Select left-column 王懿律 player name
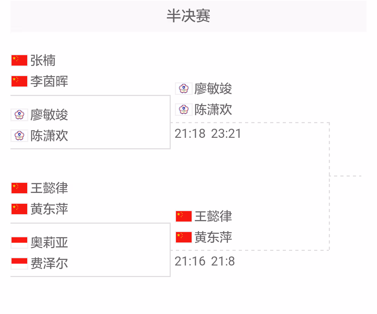The height and width of the screenshot is (314, 377). pyautogui.click(x=49, y=188)
